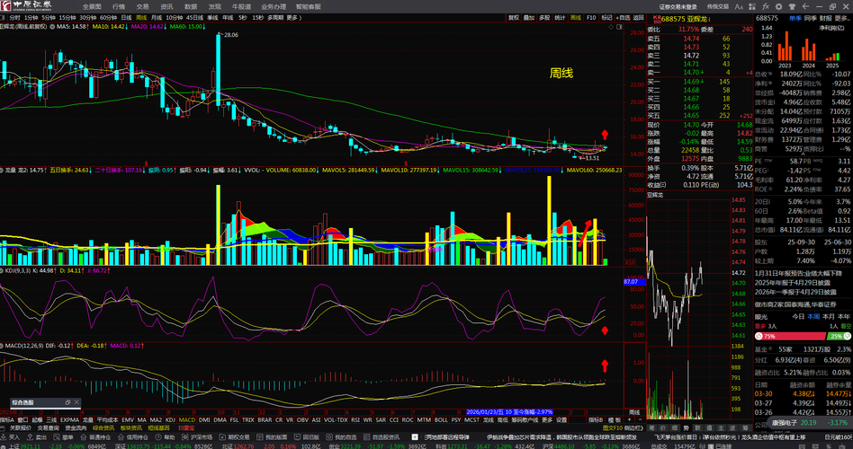
Task: Click the 返回 back button
Action: (x=639, y=17)
